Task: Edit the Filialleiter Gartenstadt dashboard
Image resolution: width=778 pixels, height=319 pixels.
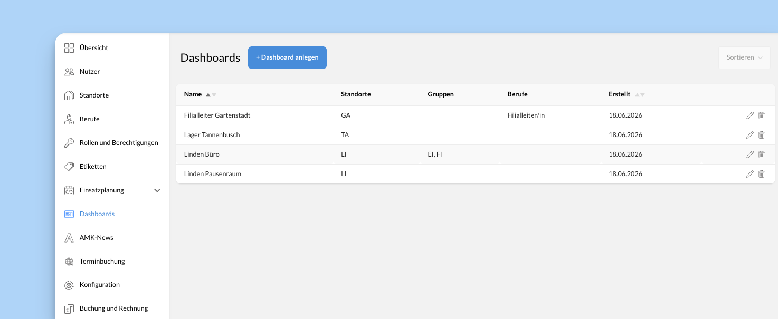Action: (749, 115)
